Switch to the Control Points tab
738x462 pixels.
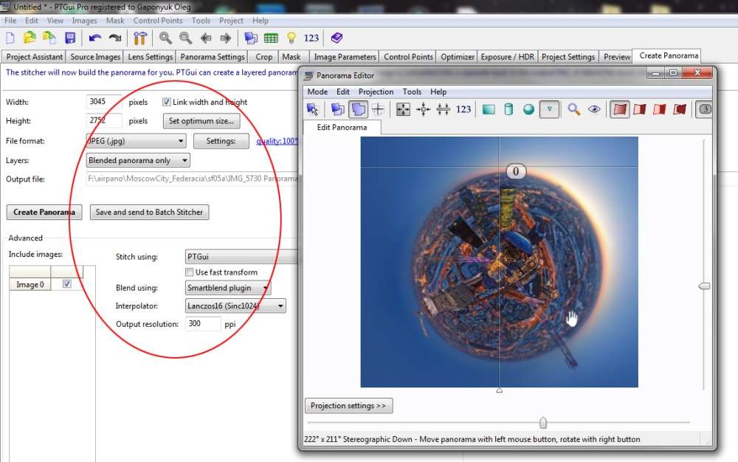[408, 57]
